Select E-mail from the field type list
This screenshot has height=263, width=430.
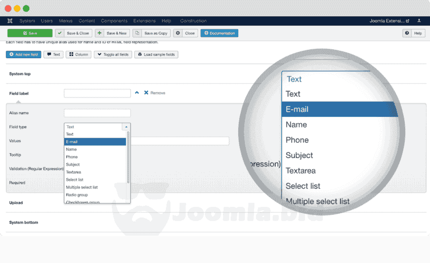[95, 142]
